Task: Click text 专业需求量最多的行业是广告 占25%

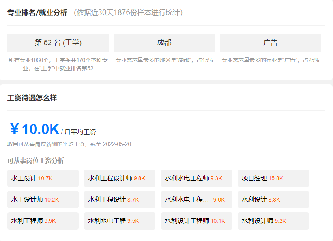Action: (x=270, y=60)
